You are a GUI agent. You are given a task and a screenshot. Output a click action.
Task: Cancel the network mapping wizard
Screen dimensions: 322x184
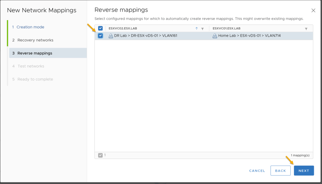tap(257, 171)
